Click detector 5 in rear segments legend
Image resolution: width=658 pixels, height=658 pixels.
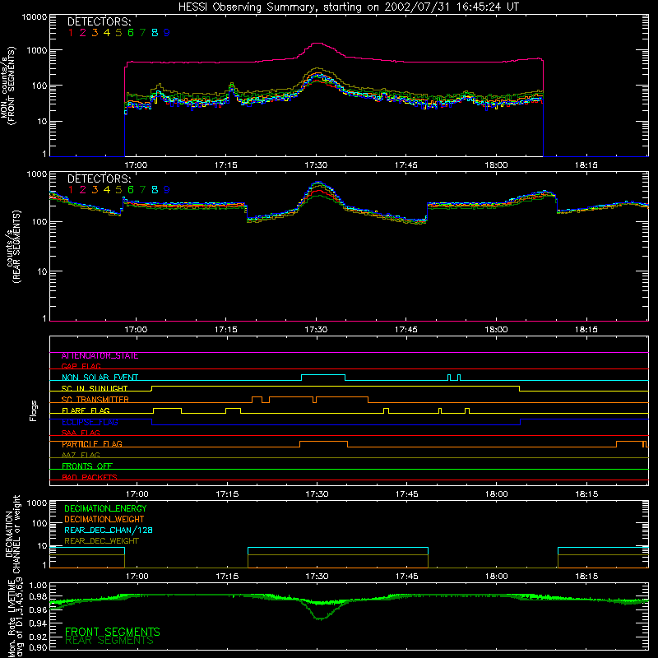[x=118, y=190]
